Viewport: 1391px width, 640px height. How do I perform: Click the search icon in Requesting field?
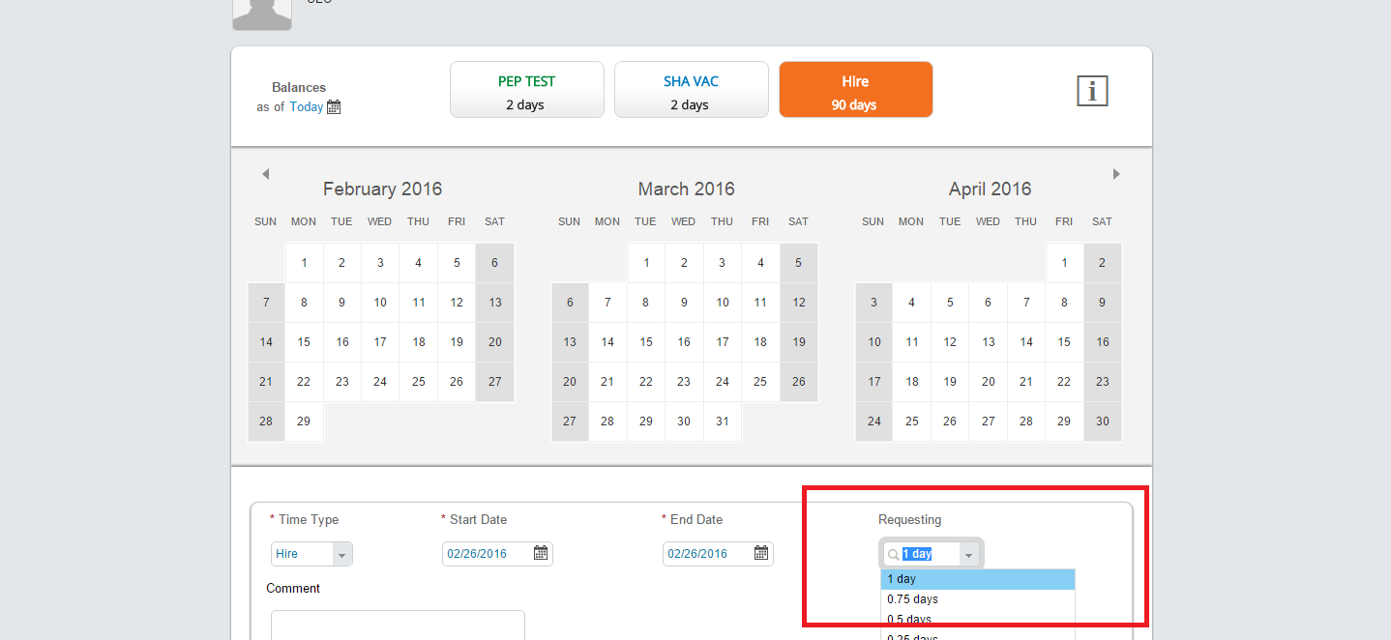[x=893, y=555]
